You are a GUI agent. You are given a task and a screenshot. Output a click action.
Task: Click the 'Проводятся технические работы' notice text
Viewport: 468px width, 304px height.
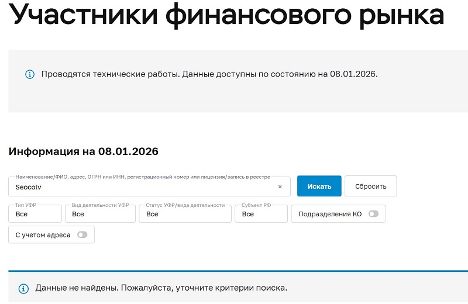coord(209,74)
